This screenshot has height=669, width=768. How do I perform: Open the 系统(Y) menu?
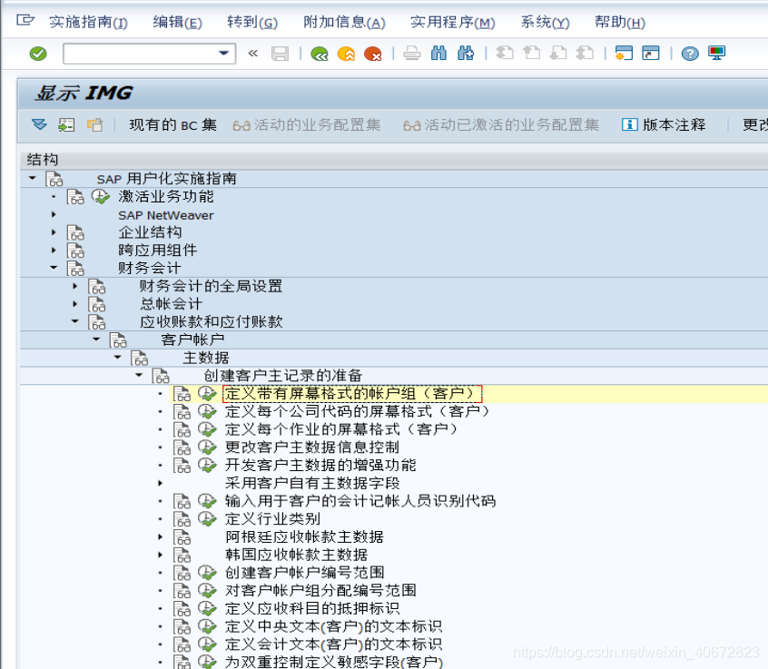[545, 23]
